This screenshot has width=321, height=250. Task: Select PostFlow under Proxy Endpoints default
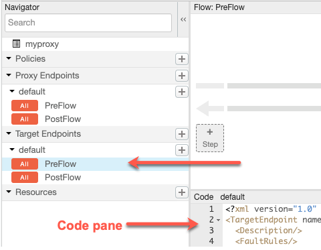point(63,119)
